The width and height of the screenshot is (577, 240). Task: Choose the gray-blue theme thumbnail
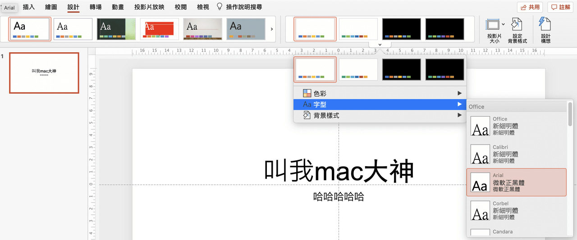coord(246,29)
